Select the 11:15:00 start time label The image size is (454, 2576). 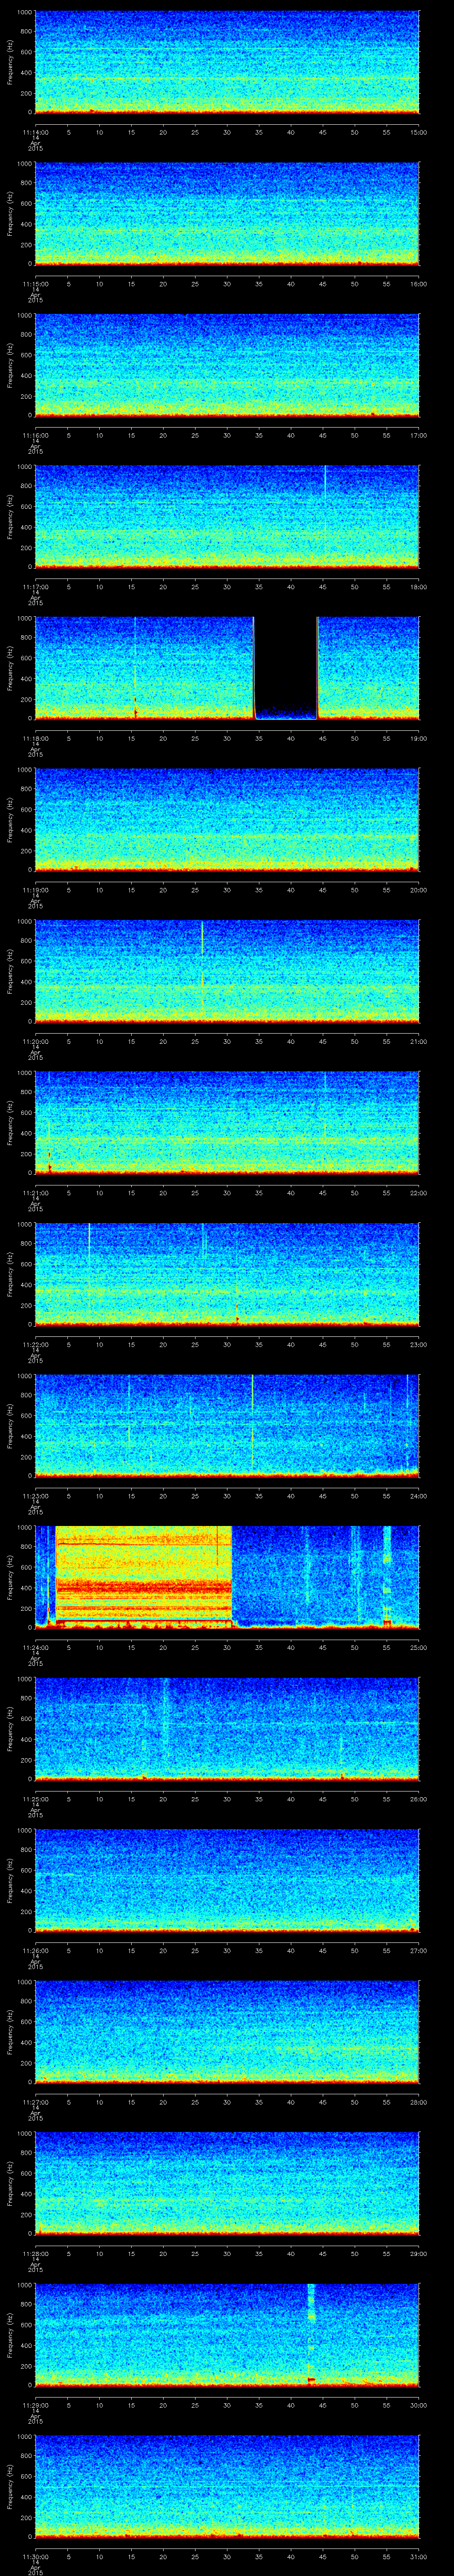pos(35,284)
